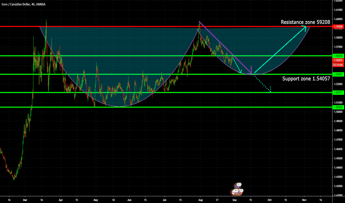This screenshot has height=203, width=345.
Task: Select the lowest green horizontal line at 1.50506
Action: 166,107
